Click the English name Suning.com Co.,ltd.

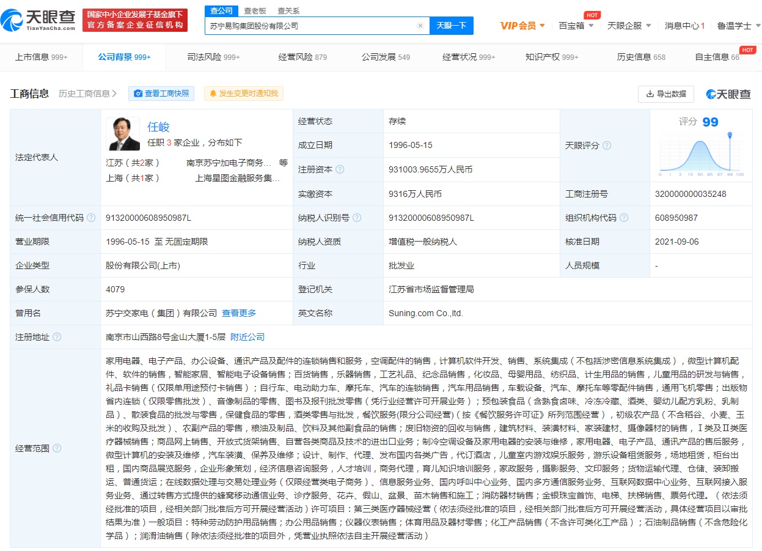[x=426, y=313]
